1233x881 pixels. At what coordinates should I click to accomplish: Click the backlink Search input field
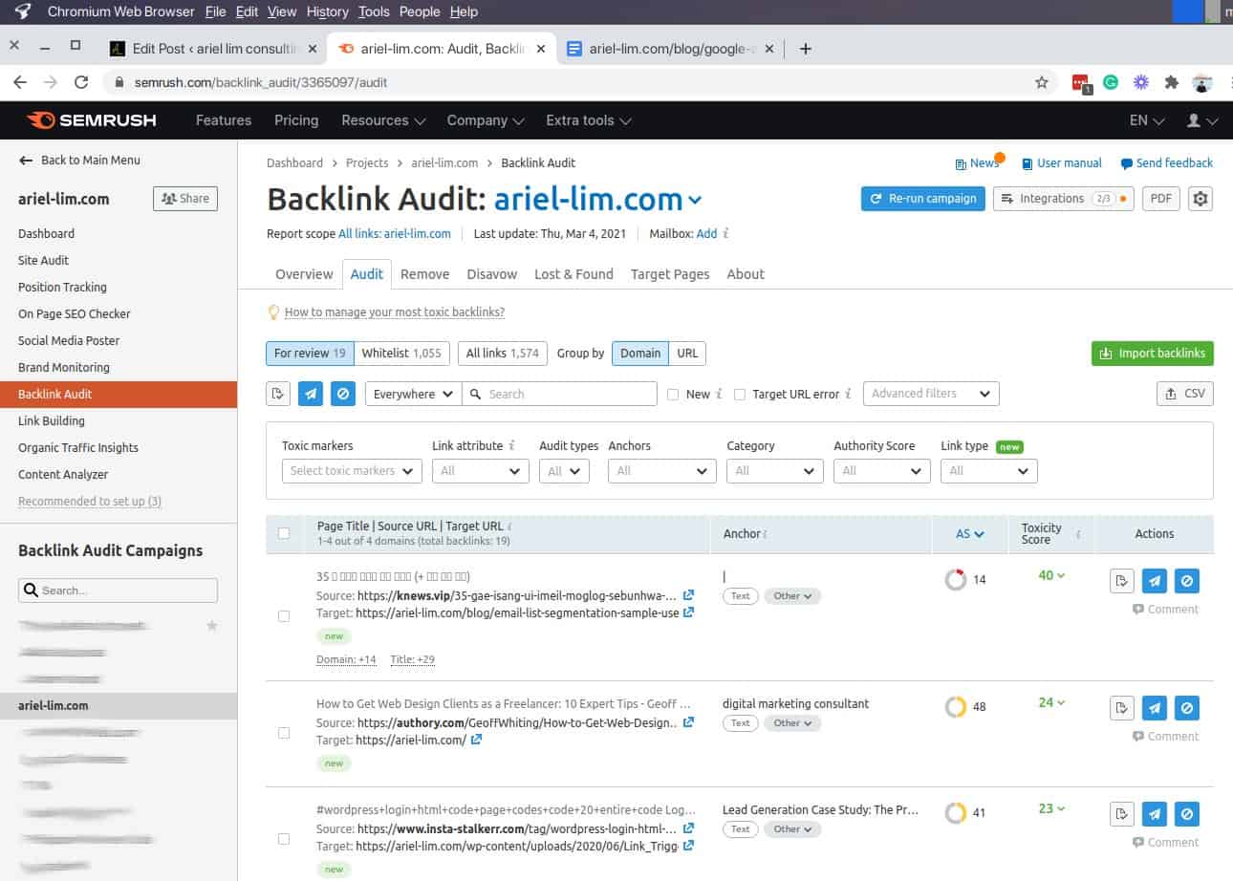(x=559, y=394)
